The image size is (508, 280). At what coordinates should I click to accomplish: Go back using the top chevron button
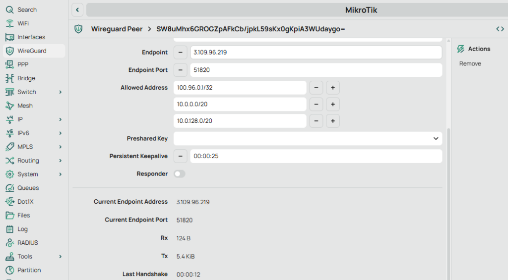[77, 10]
